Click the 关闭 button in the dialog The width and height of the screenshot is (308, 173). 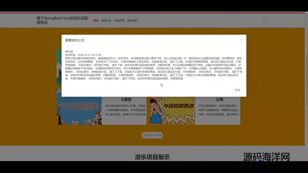(237, 90)
